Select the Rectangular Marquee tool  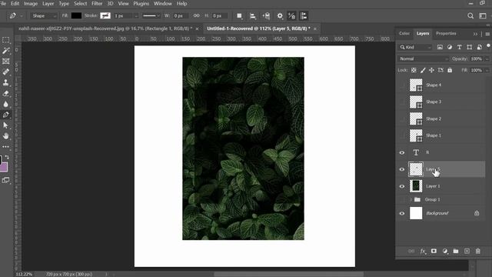point(5,40)
